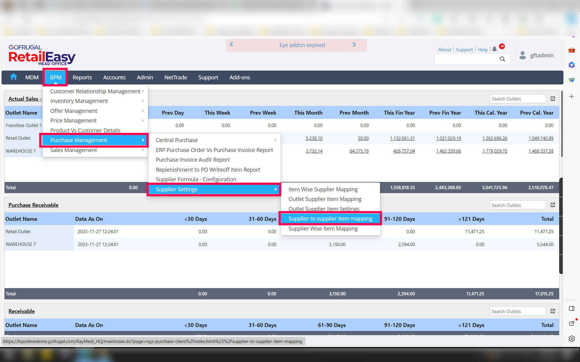Open Actual Sales panel in new window

(x=553, y=99)
